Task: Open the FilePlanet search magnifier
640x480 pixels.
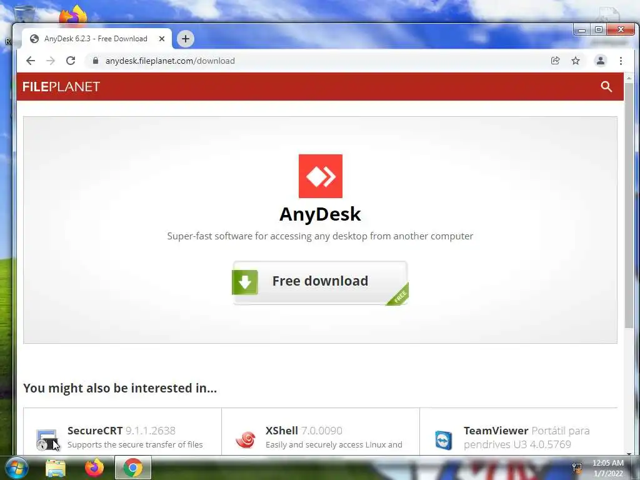Action: pos(606,86)
